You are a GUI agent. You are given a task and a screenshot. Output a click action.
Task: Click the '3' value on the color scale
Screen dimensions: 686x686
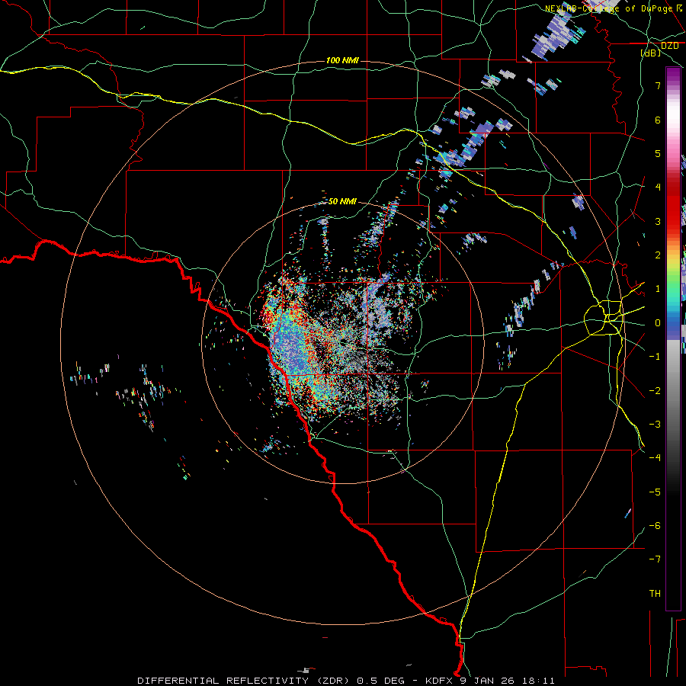pyautogui.click(x=658, y=221)
